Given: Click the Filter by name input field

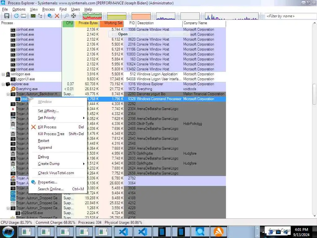Looking at the screenshot, I should (x=290, y=16).
